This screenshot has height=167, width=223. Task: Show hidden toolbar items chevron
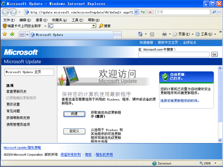pos(221,32)
